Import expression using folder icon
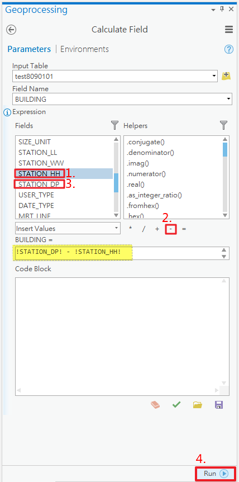This screenshot has height=482, width=239. click(x=198, y=404)
